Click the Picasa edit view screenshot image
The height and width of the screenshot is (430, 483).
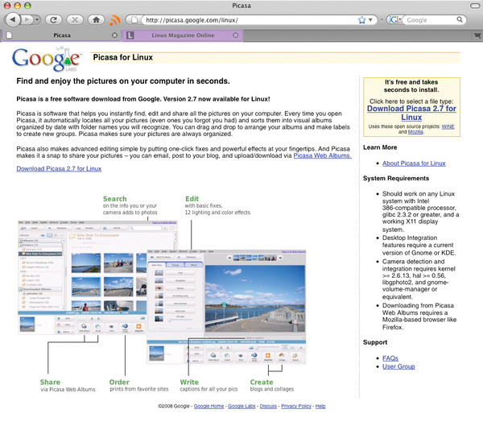(226, 307)
